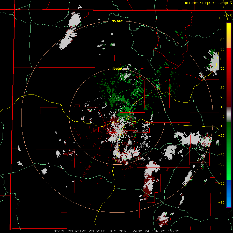Click the -50 value on velocity scale
233x233 pixels.
tap(221, 164)
